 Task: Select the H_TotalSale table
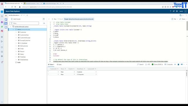pos(23,43)
